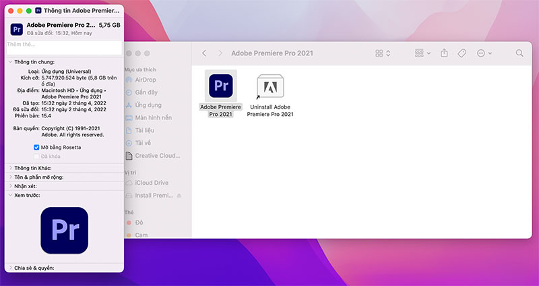Select the Cam tag in the sidebar
This screenshot has height=286, width=539.
(x=141, y=235)
